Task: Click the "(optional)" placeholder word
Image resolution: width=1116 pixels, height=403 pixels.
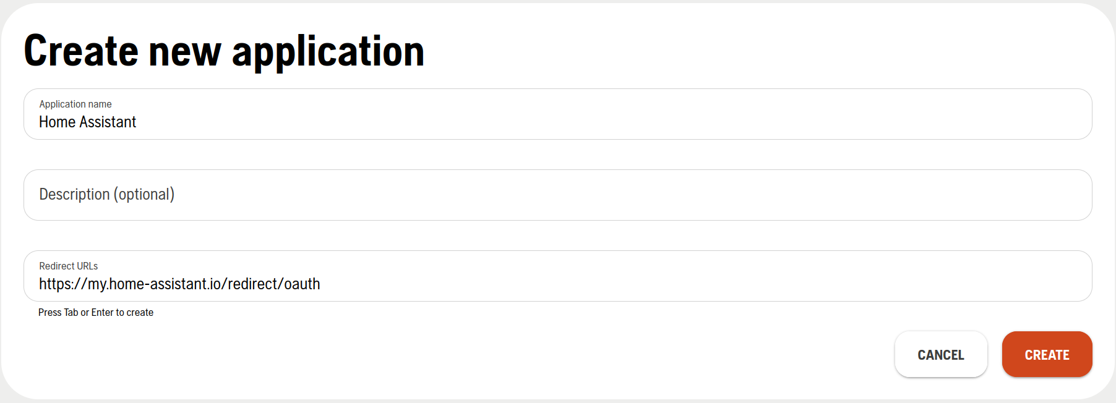Action: [144, 194]
